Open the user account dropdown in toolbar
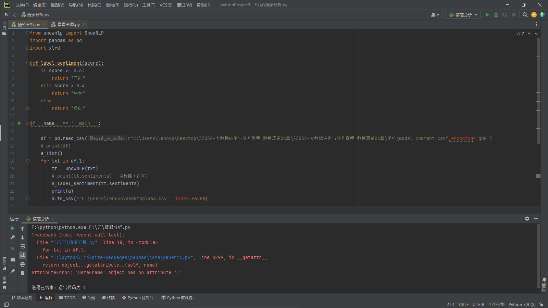This screenshot has width=548, height=308. coord(435,15)
